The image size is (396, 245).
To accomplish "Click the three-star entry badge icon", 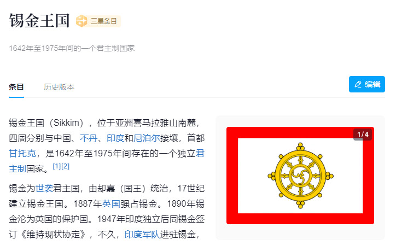I will [x=81, y=21].
